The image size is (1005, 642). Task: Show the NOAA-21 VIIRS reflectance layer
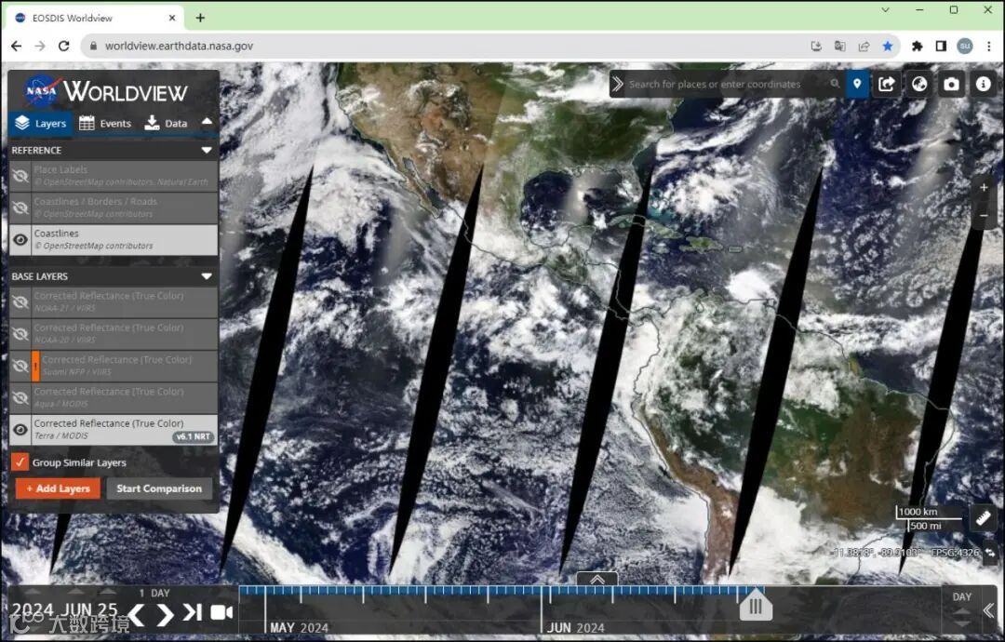tap(20, 301)
